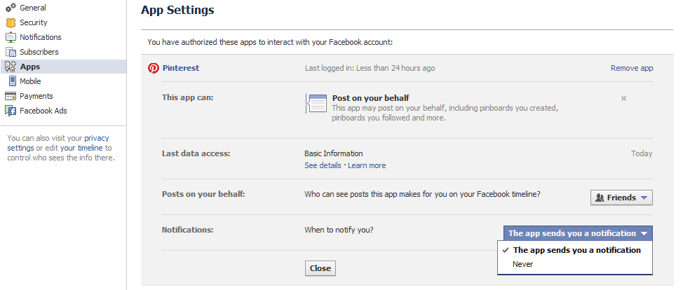The height and width of the screenshot is (290, 683).
Task: Click the Payments credit card icon
Action: pyautogui.click(x=11, y=96)
